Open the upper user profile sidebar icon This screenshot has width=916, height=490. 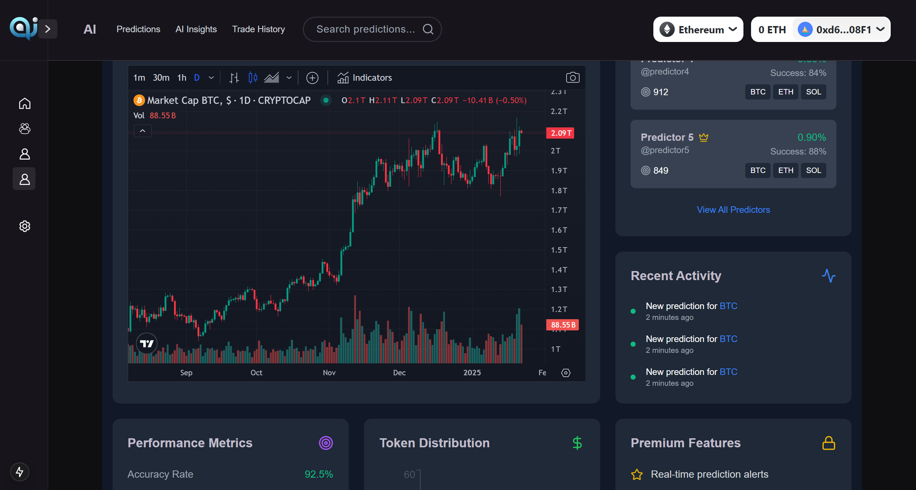pyautogui.click(x=25, y=154)
